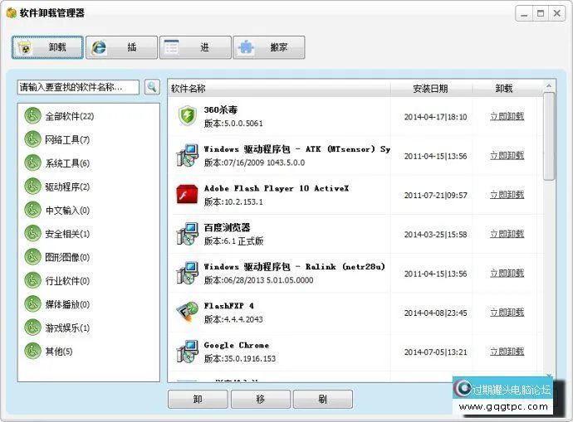
Task: Select 游戏娱乐(1) category
Action: pyautogui.click(x=67, y=327)
